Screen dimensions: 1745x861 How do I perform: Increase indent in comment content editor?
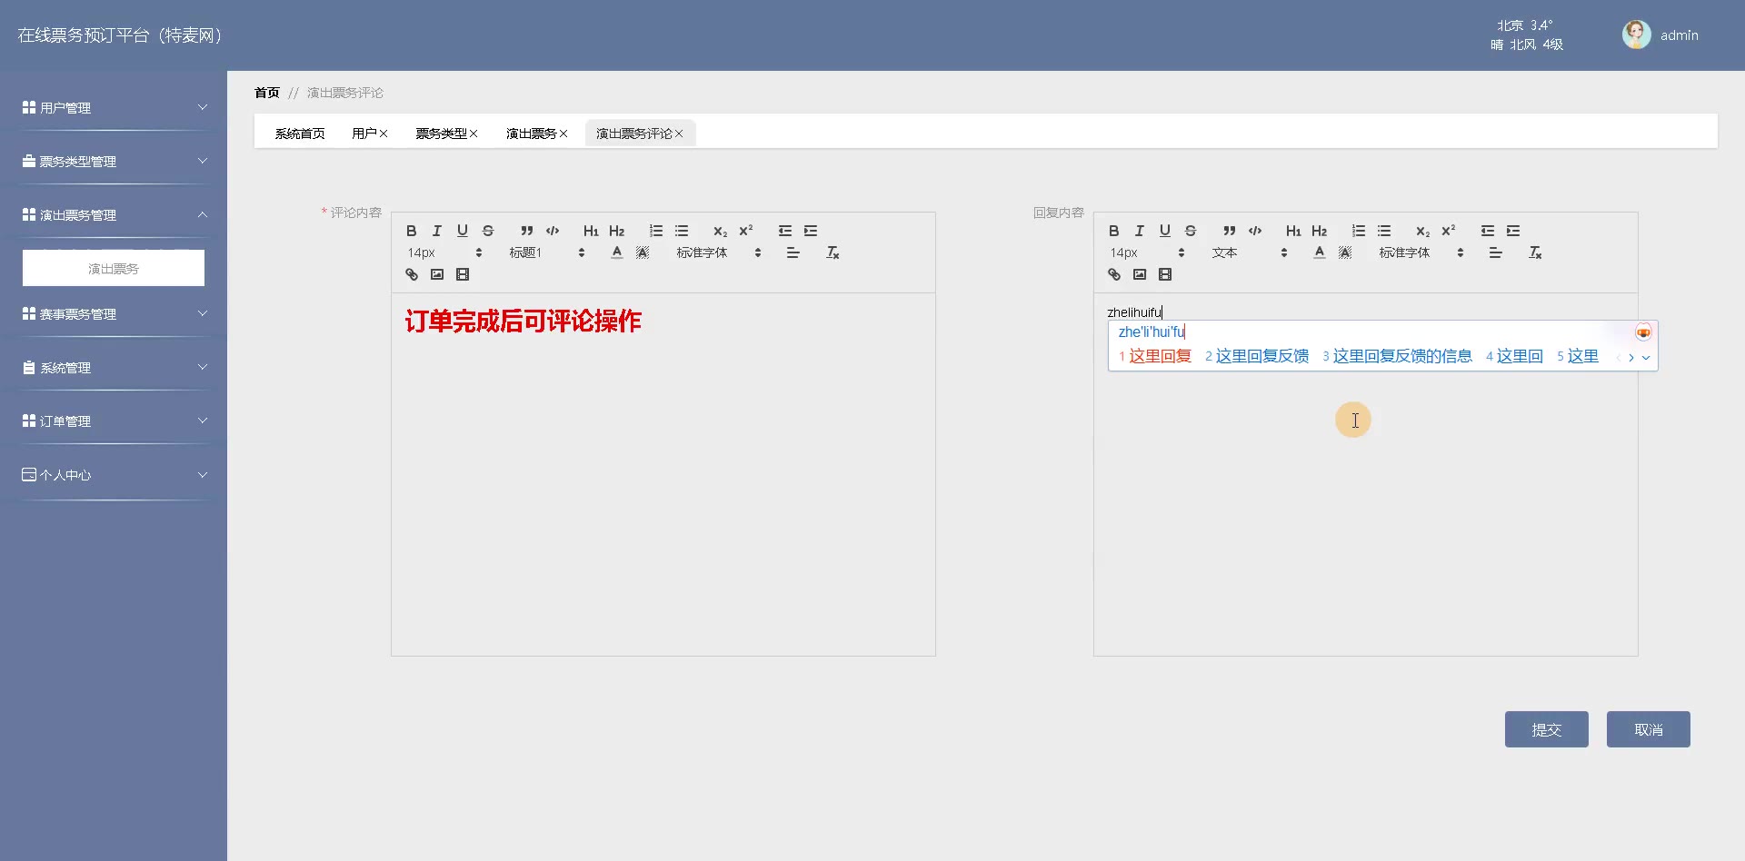(811, 231)
